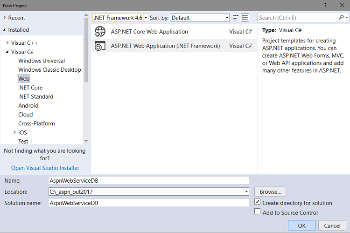The height and width of the screenshot is (233, 350).
Task: Select the Test category
Action: click(x=23, y=141)
